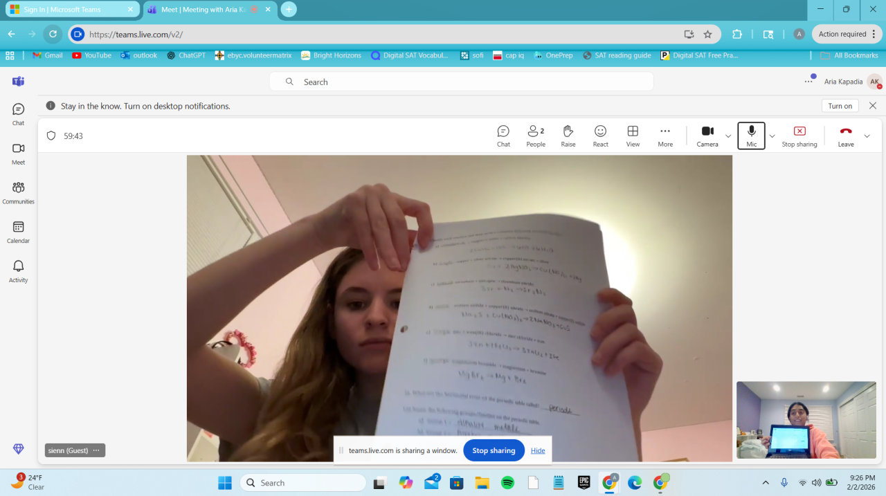This screenshot has width=886, height=496.
Task: Hide the sharing notification bar
Action: pos(538,450)
